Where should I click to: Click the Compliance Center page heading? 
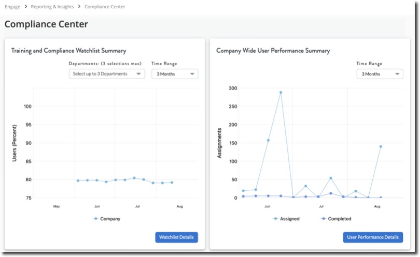[47, 24]
